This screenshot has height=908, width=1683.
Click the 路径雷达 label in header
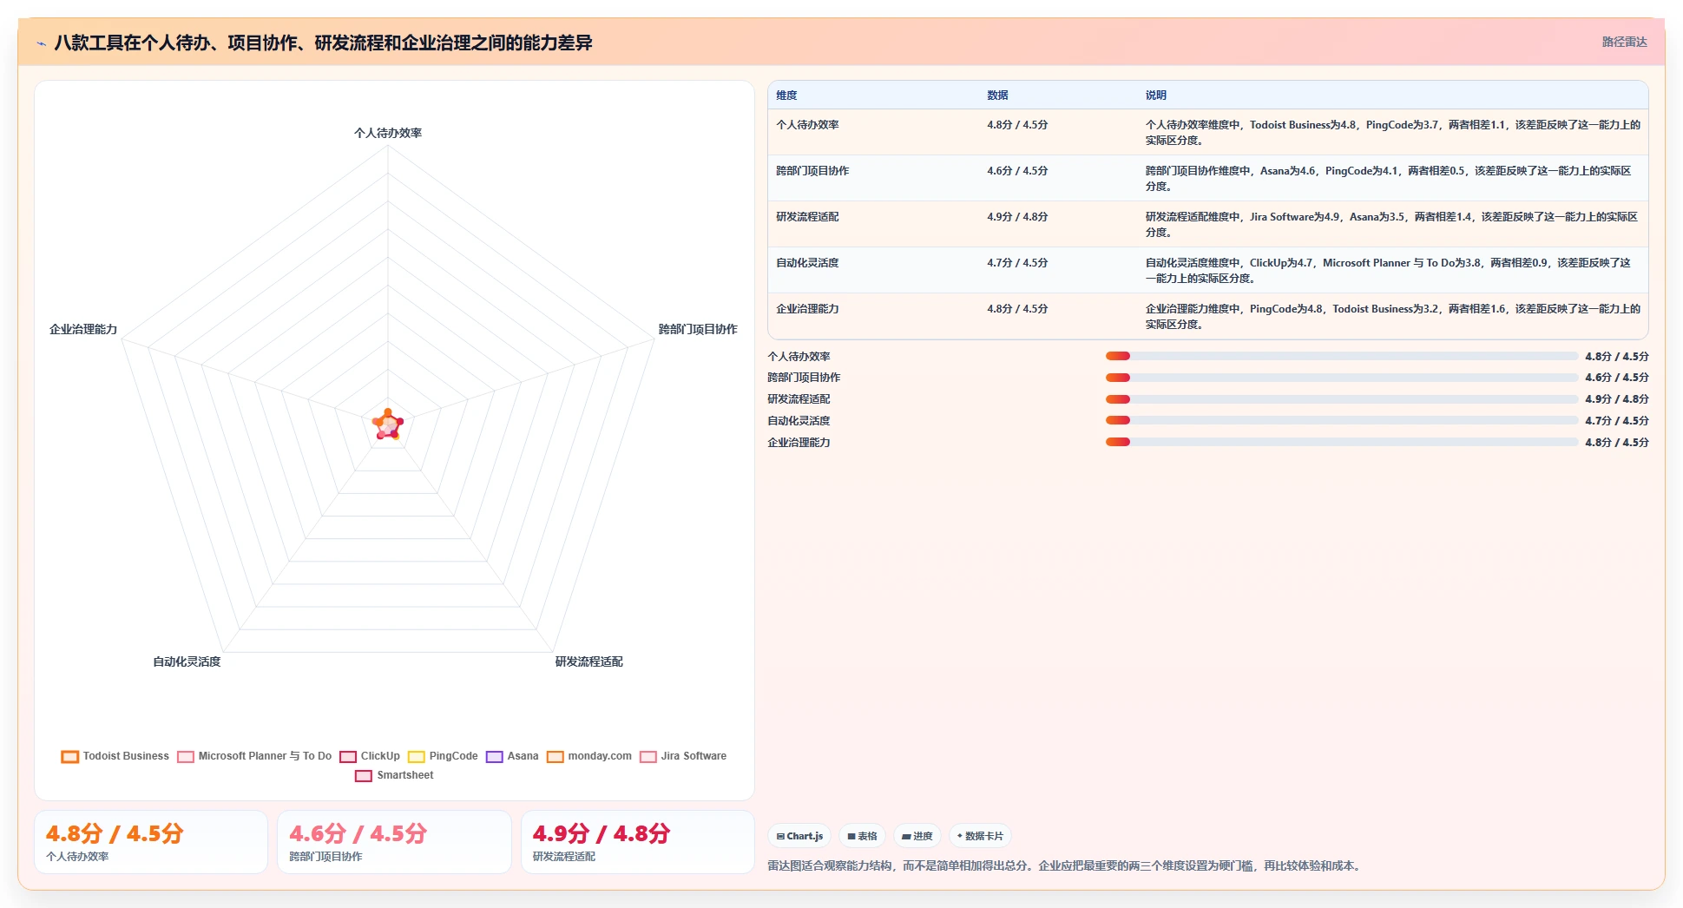click(x=1624, y=42)
